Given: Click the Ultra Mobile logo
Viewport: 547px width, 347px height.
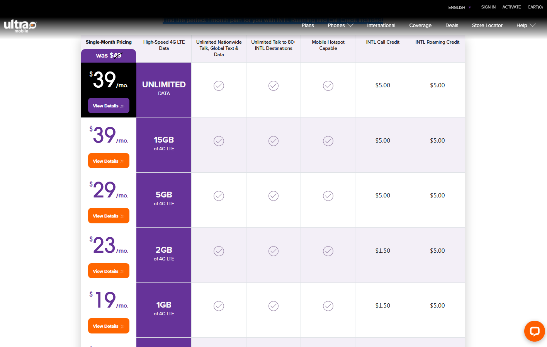Looking at the screenshot, I should coord(20,26).
